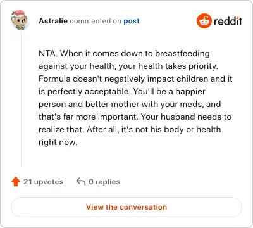The image size is (253, 228).
Task: Click the orange upvote arrow icon
Action: tap(16, 182)
